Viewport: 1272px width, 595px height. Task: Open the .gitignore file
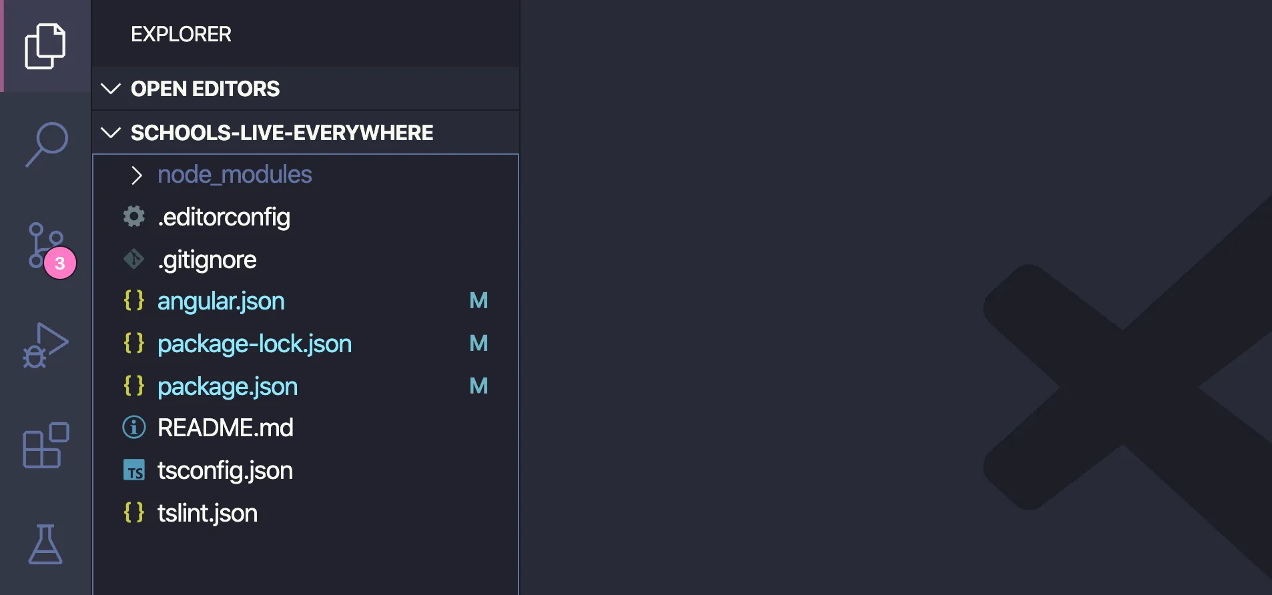(x=306, y=259)
